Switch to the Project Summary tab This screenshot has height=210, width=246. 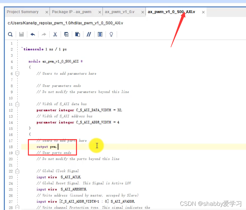point(22,12)
